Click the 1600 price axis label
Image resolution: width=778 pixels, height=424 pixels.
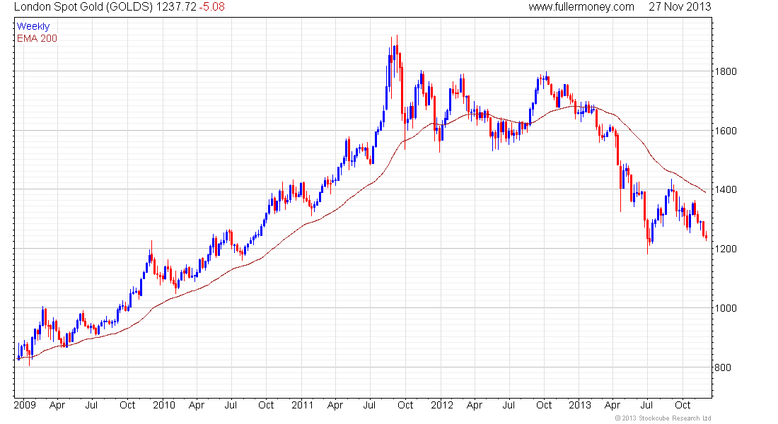tap(726, 131)
